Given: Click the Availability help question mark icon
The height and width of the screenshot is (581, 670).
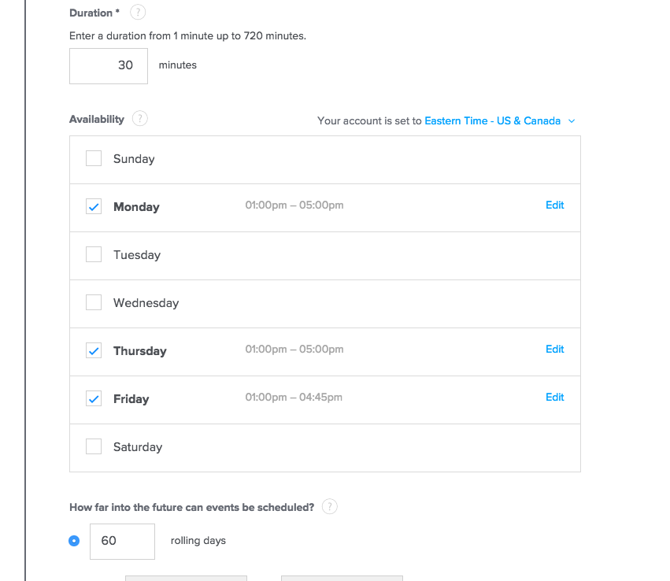Looking at the screenshot, I should 139,119.
